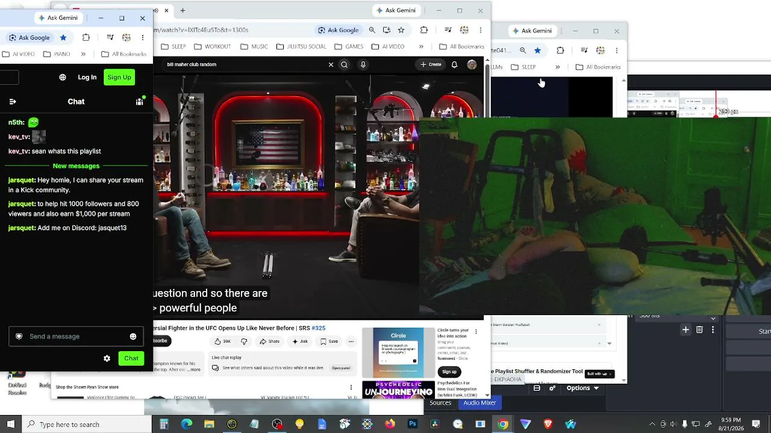Toggle the bookmark star in the YouTube window
Screen dimensions: 771x433
pyautogui.click(x=401, y=30)
